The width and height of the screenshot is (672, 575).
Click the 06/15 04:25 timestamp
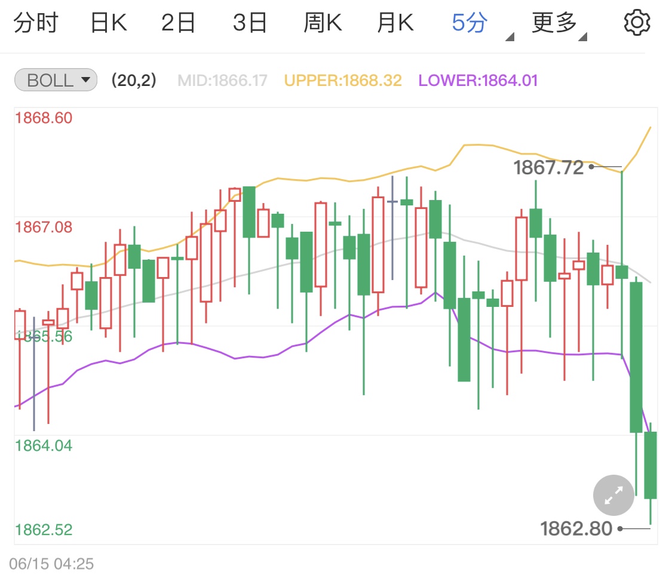click(51, 564)
